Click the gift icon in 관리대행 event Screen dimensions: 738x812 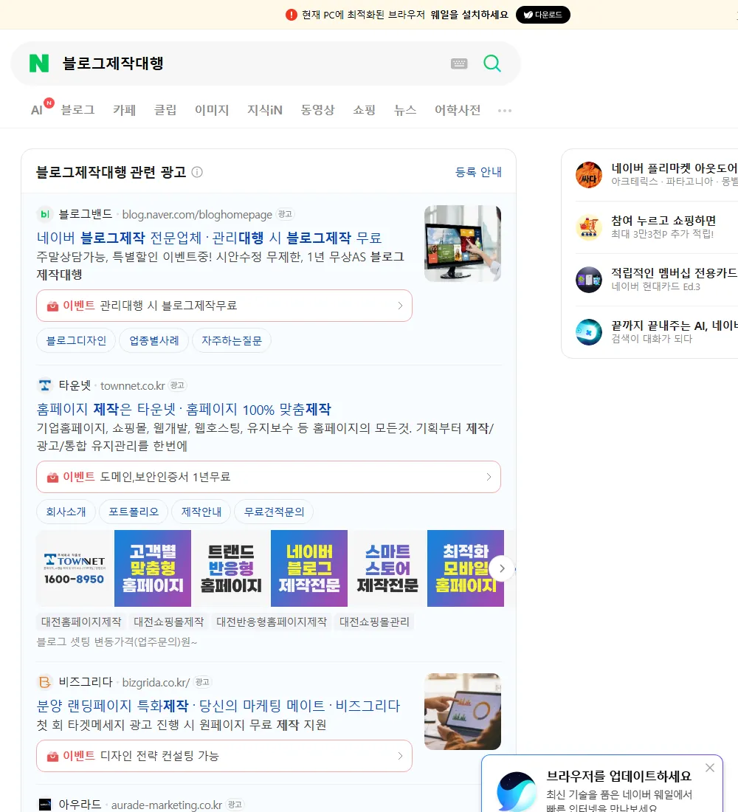(52, 306)
